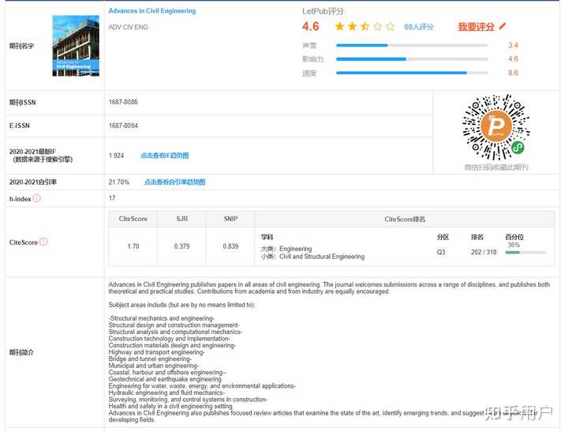This screenshot has width=568, height=432.
Task: Click the reputation score value 3.4
Action: (x=513, y=45)
